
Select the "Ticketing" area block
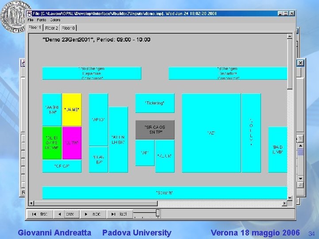pos(155,103)
